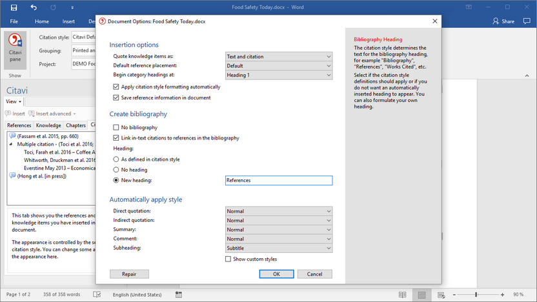Select As defined in citation style radio
Viewport: 537px width, 302px height.
(x=116, y=159)
